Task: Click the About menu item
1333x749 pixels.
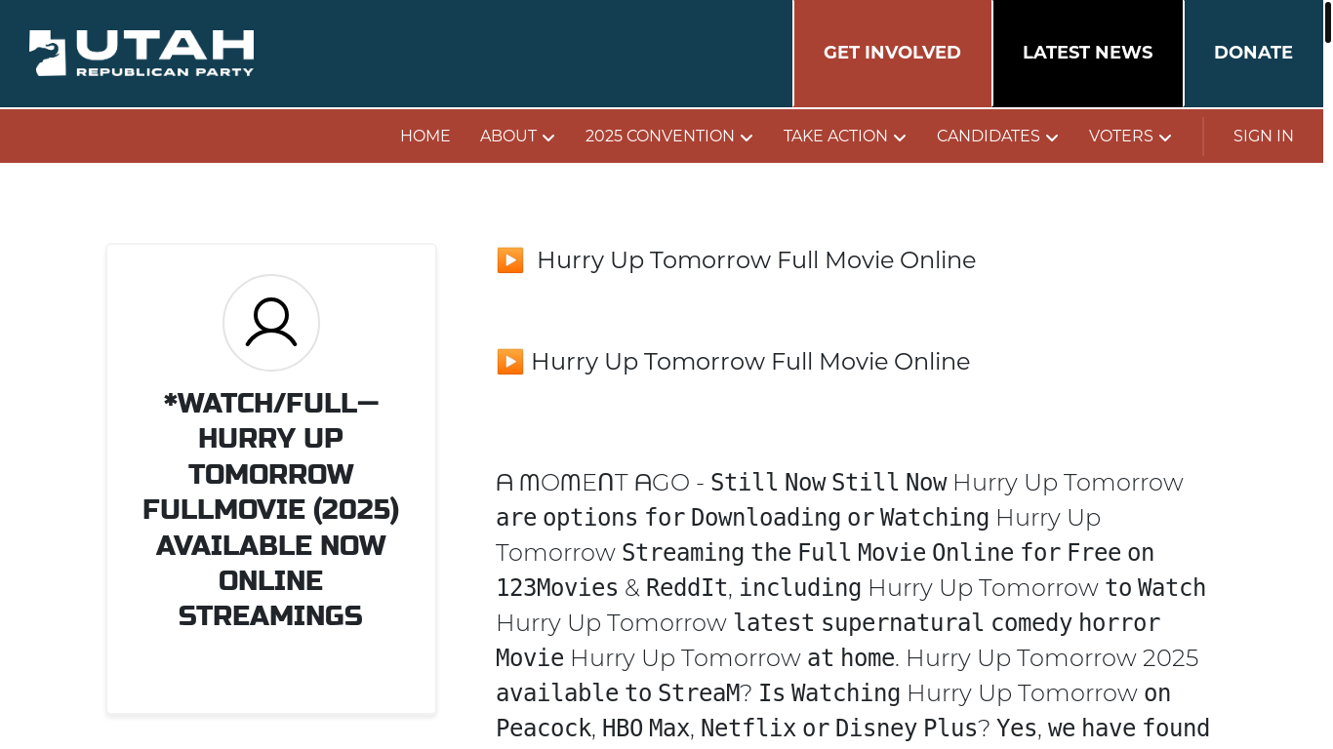Action: click(508, 137)
